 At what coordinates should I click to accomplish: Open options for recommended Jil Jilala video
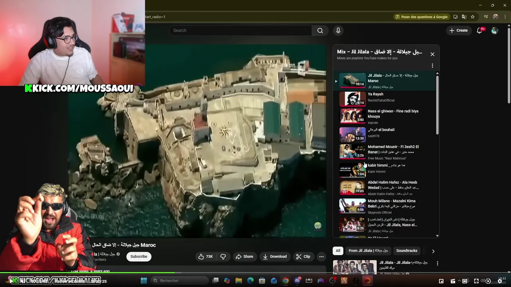(x=437, y=263)
